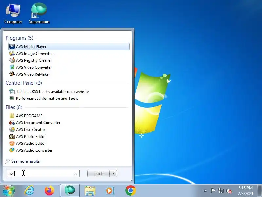This screenshot has width=262, height=197.
Task: Open shutdown options arrow beside Lock
Action: (x=113, y=174)
